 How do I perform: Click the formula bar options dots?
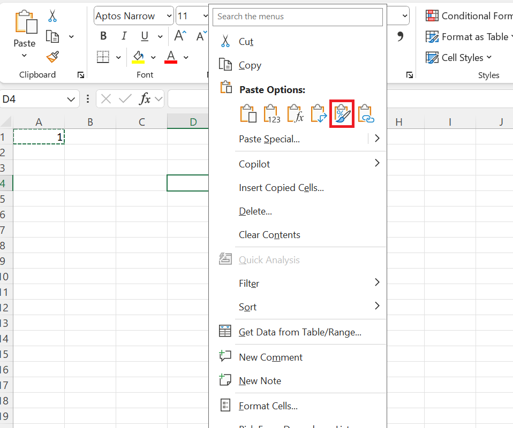pyautogui.click(x=87, y=99)
